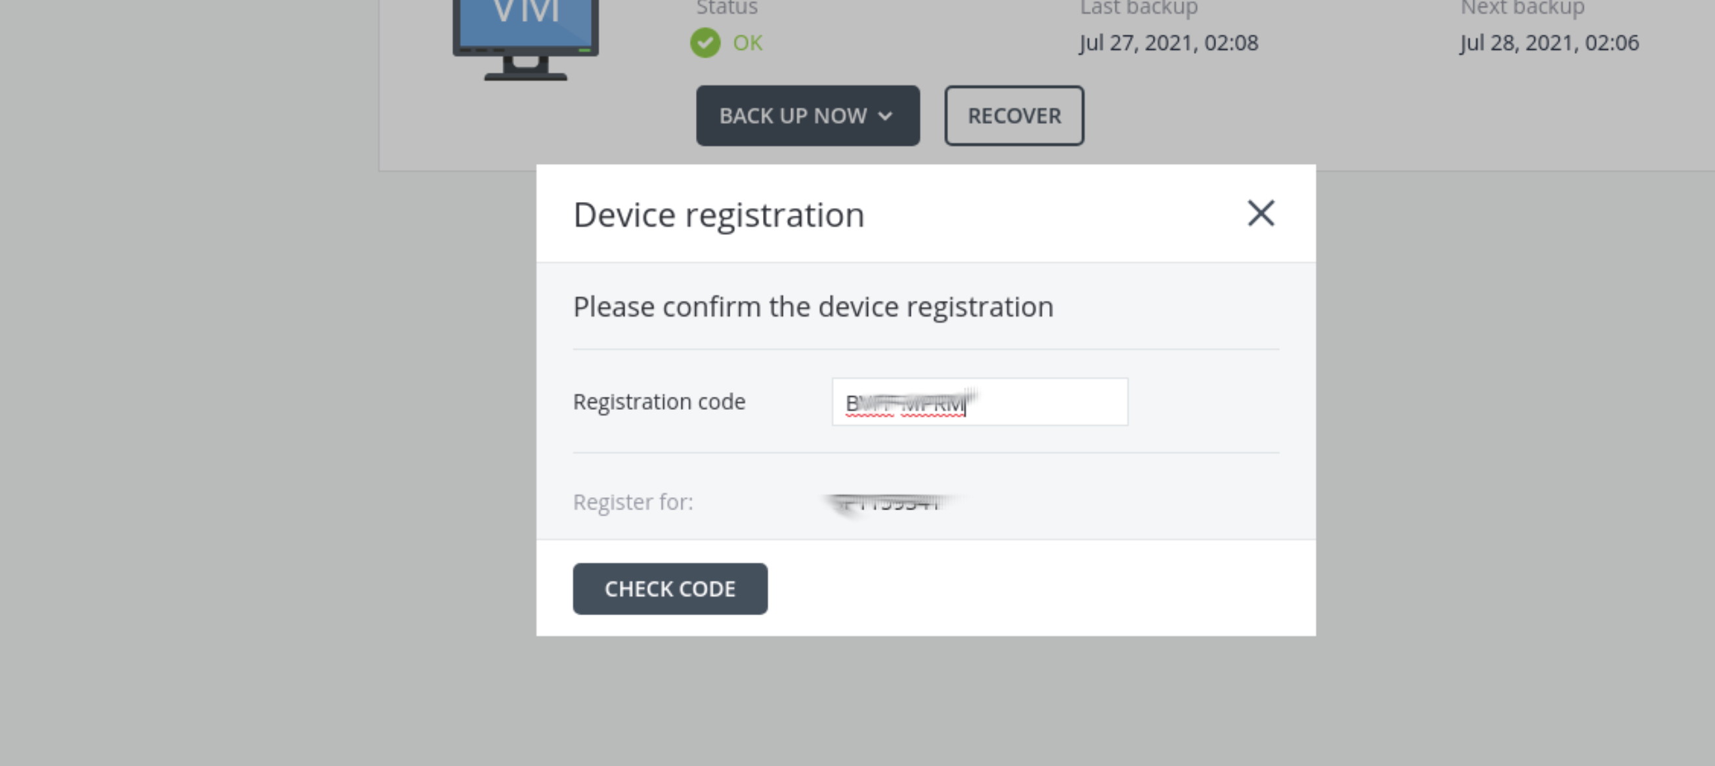Viewport: 1715px width, 766px height.
Task: Click the 'Register for:' label
Action: click(x=632, y=502)
